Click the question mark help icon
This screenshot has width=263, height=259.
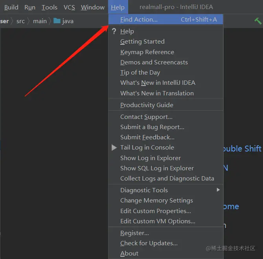(114, 31)
